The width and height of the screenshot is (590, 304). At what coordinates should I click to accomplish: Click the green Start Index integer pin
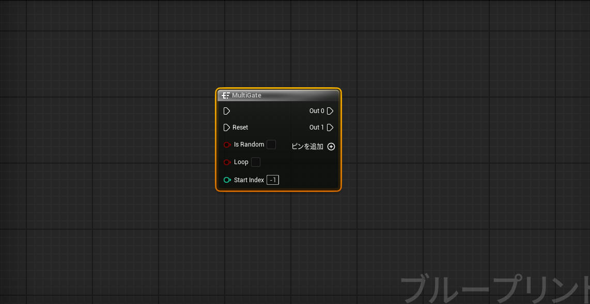pyautogui.click(x=227, y=180)
